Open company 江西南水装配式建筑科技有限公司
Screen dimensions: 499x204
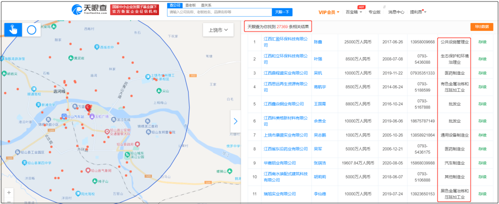point(286,177)
